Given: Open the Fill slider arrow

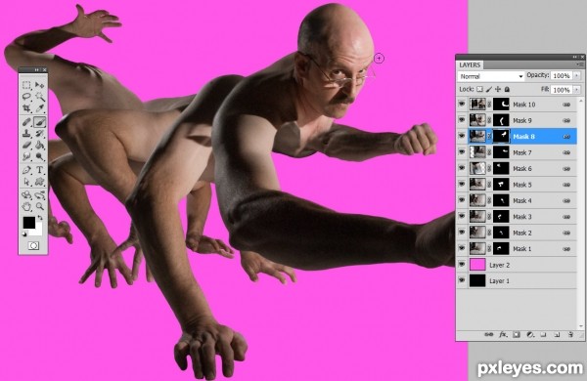Looking at the screenshot, I should 576,90.
